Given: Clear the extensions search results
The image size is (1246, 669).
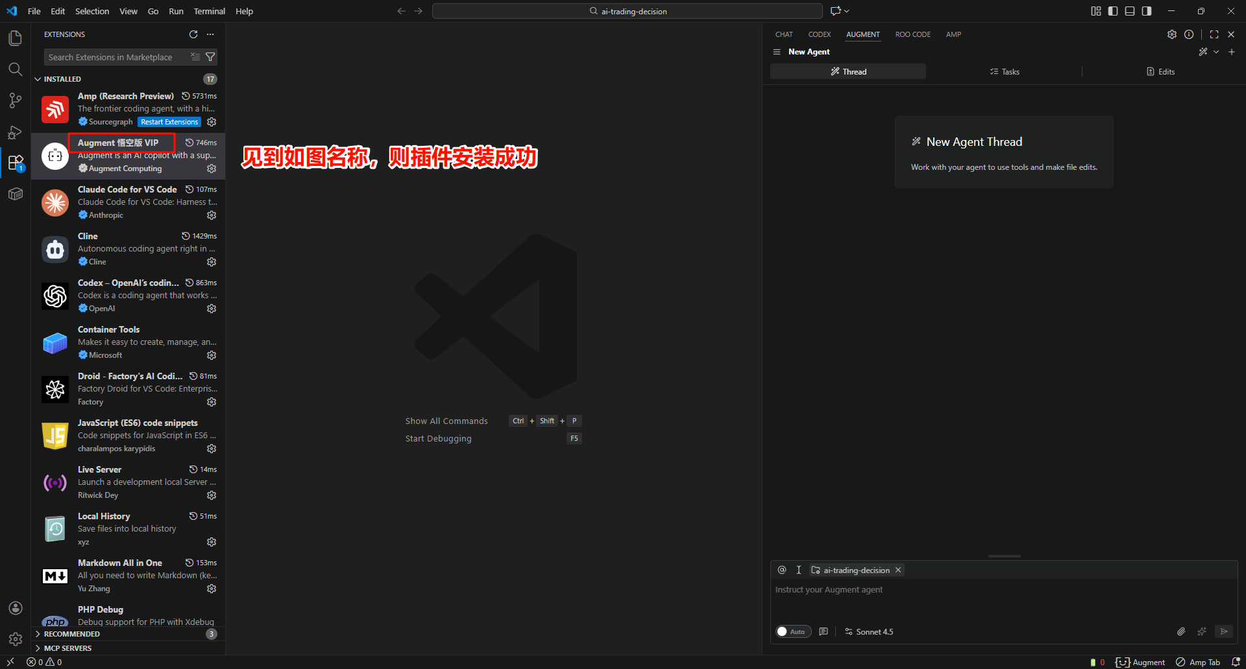Looking at the screenshot, I should coord(195,57).
